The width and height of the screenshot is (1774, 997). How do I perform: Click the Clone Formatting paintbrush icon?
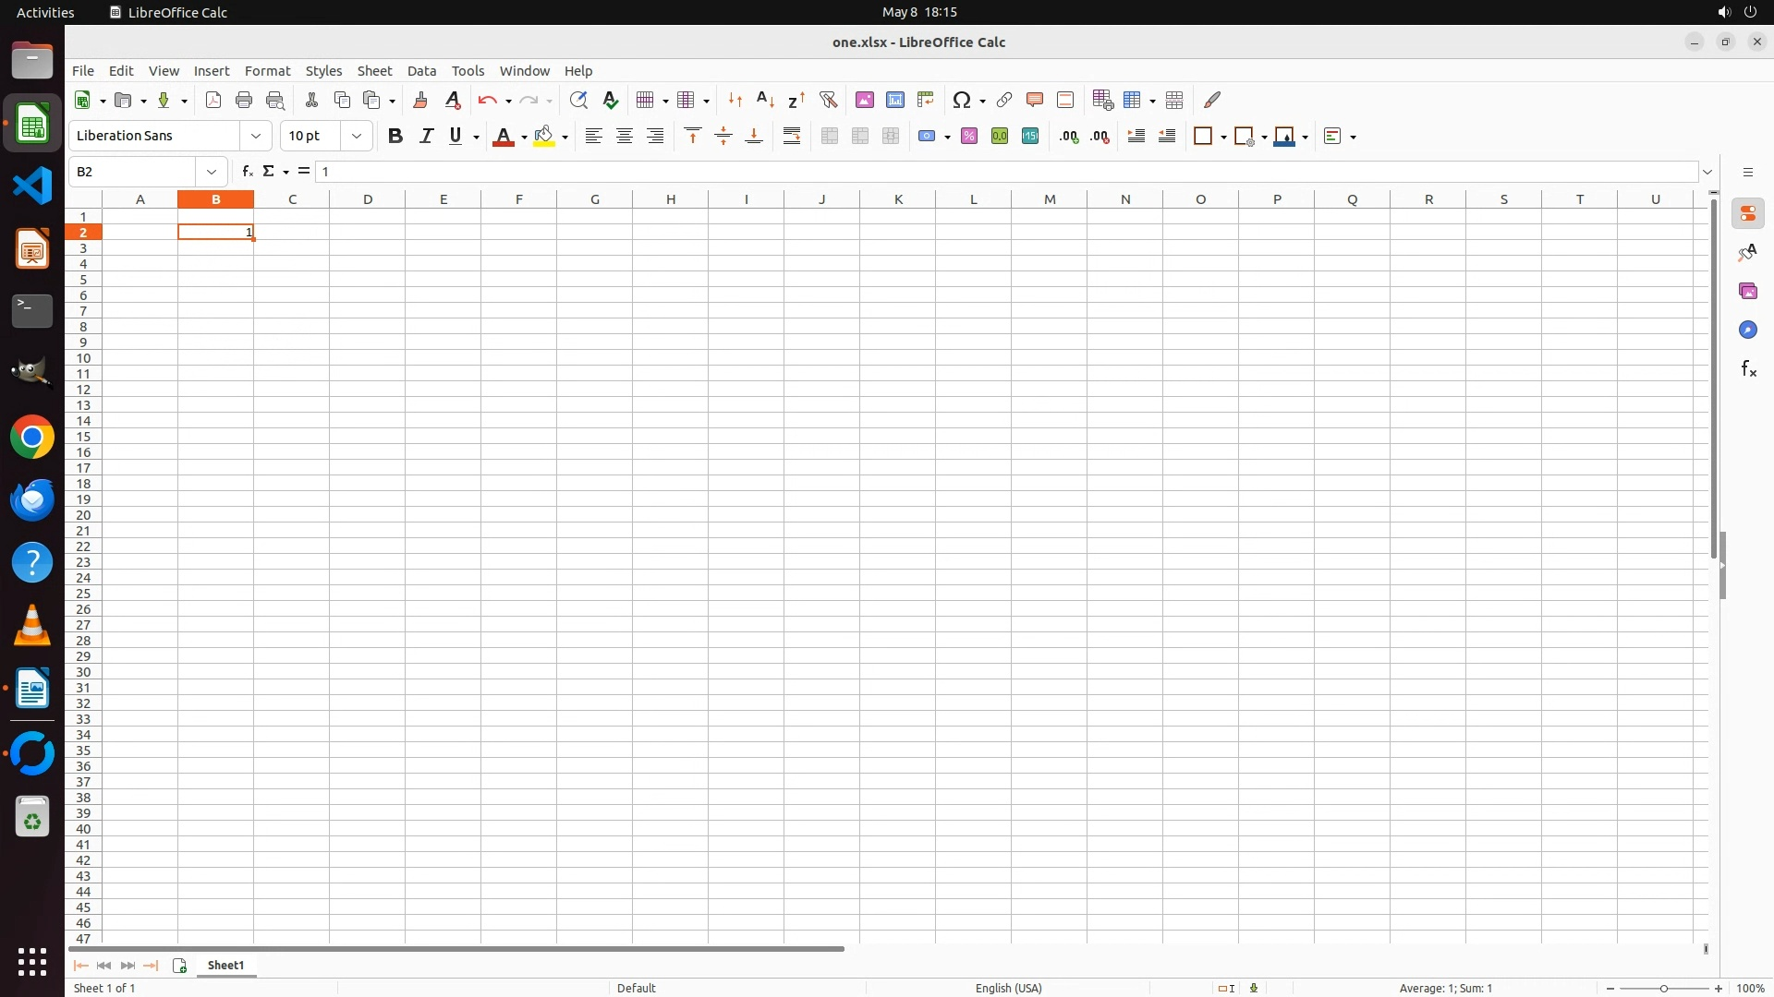[x=420, y=100]
